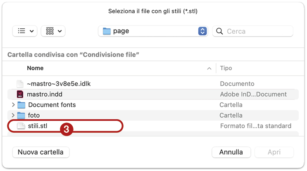Open the page folder location popup arrows
This screenshot has width=307, height=171.
[x=202, y=31]
